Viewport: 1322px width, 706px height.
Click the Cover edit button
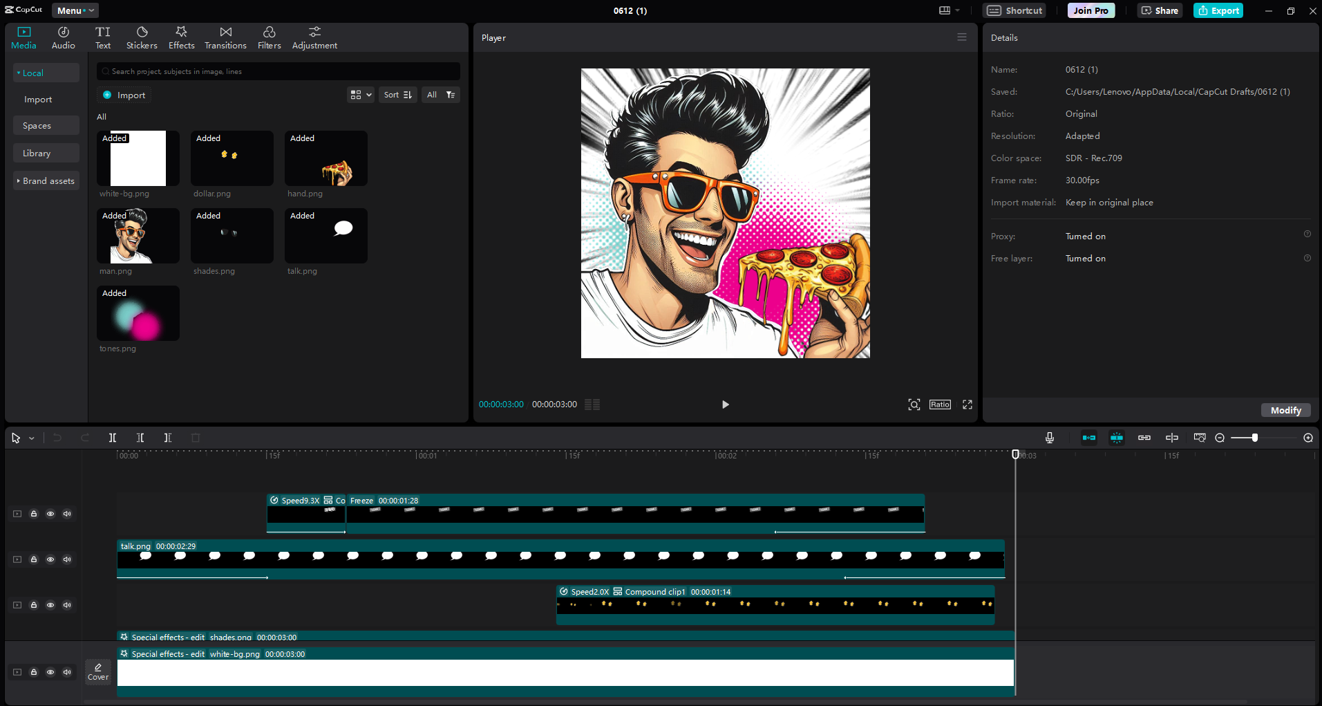tap(98, 671)
